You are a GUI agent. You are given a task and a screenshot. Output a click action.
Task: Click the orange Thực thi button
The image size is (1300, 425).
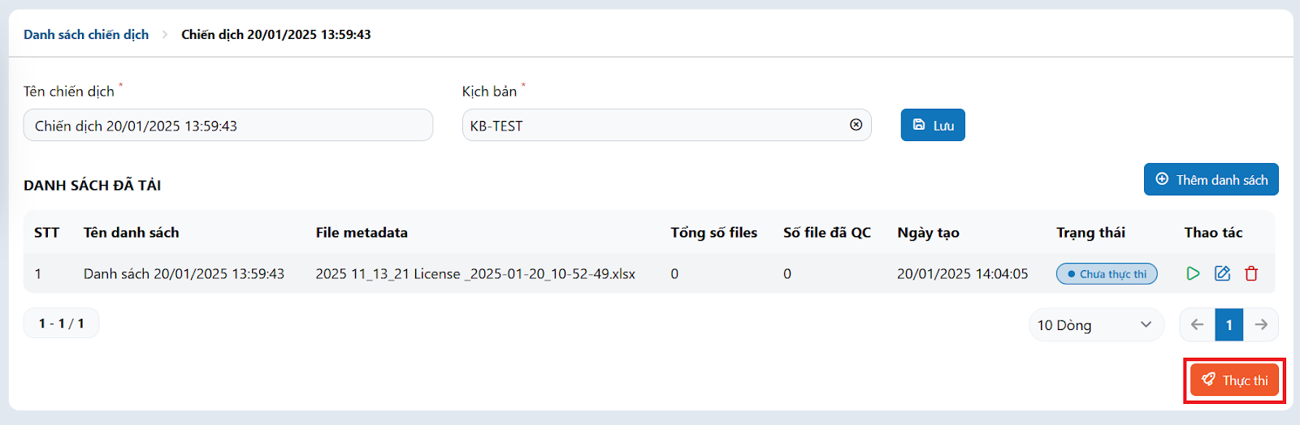[x=1234, y=380]
